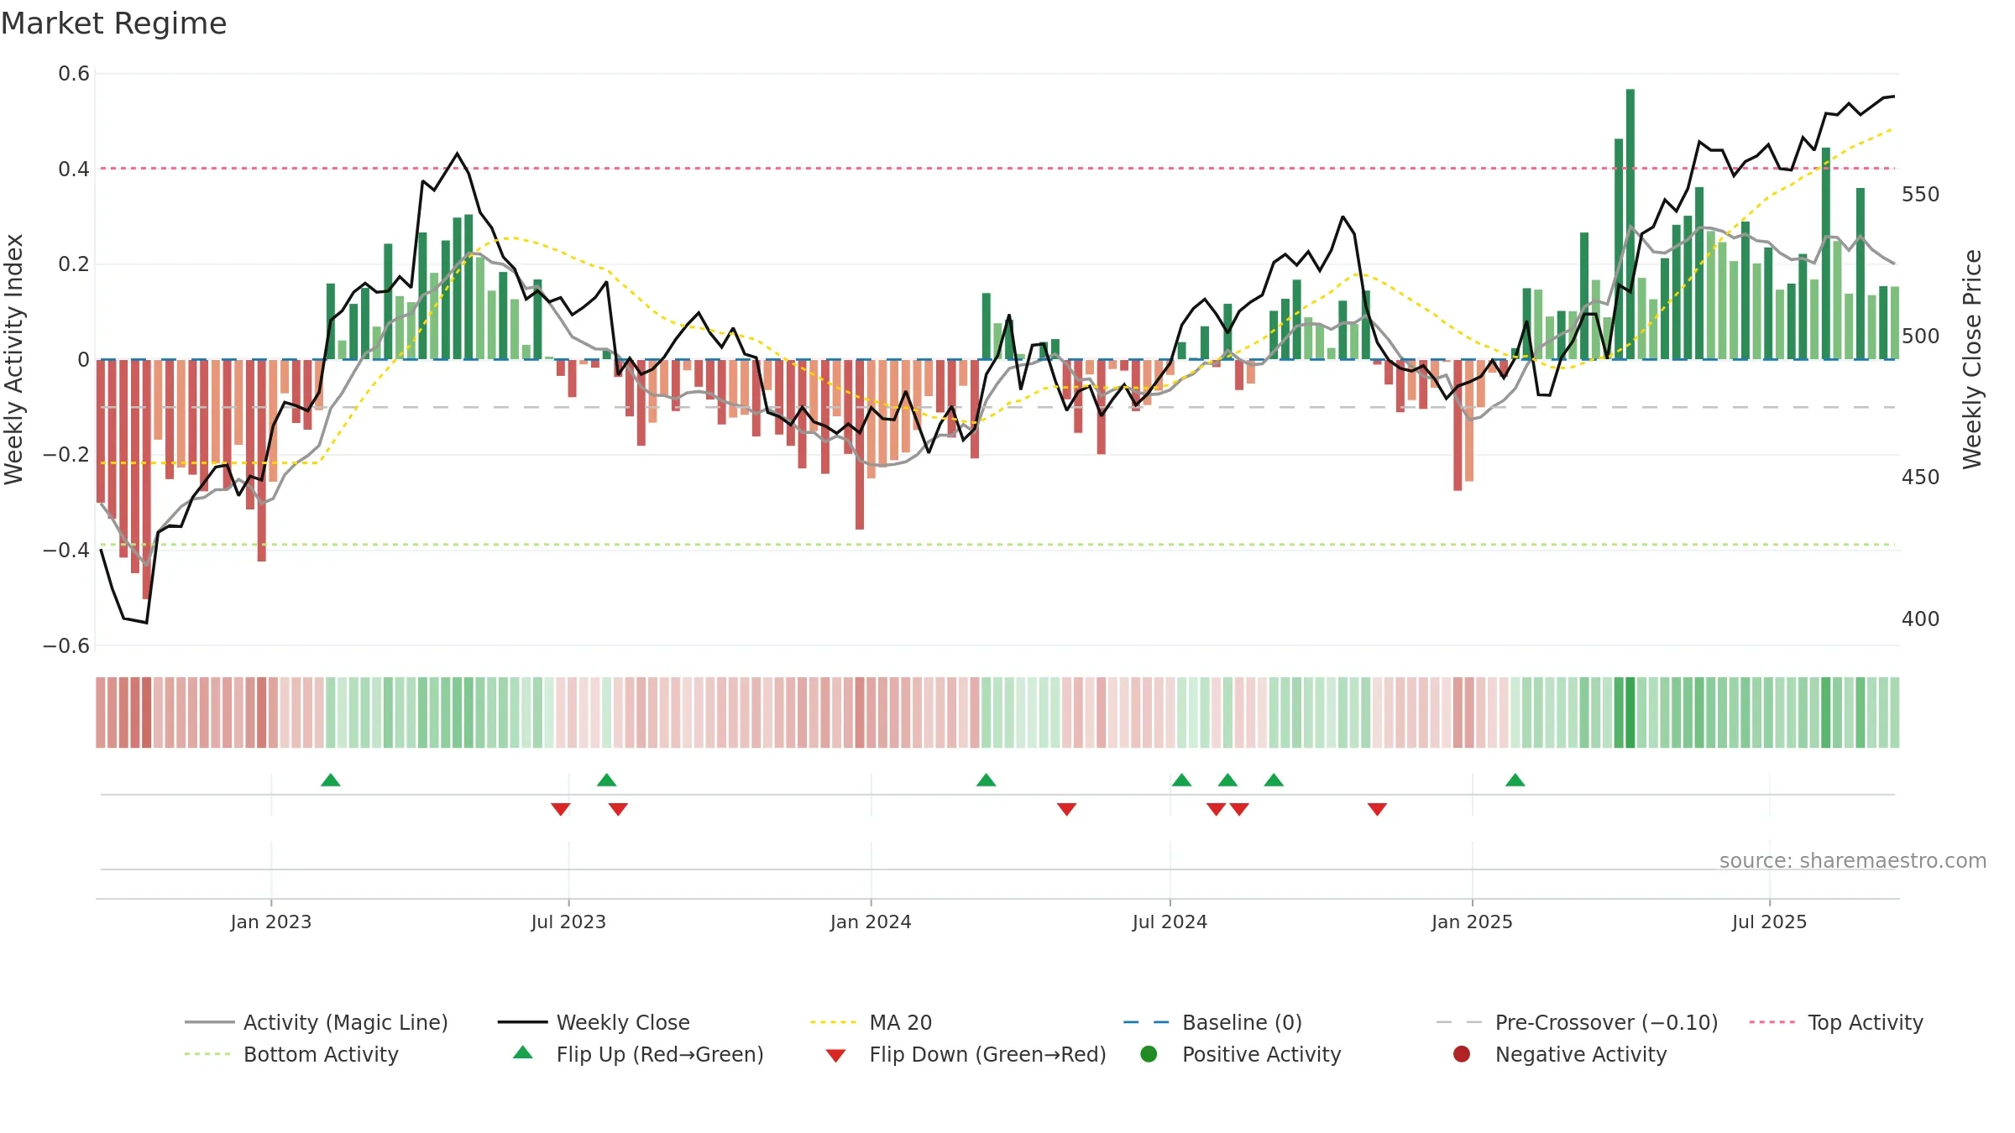Click the Jul 2023 x-axis label
This screenshot has width=2015, height=1133.
(568, 922)
